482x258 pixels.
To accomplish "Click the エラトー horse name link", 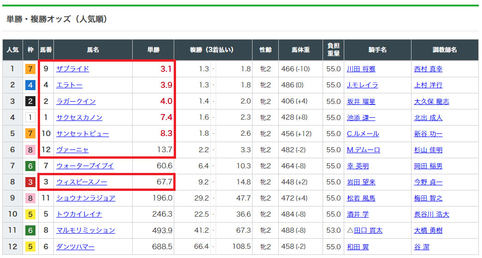I will (69, 85).
